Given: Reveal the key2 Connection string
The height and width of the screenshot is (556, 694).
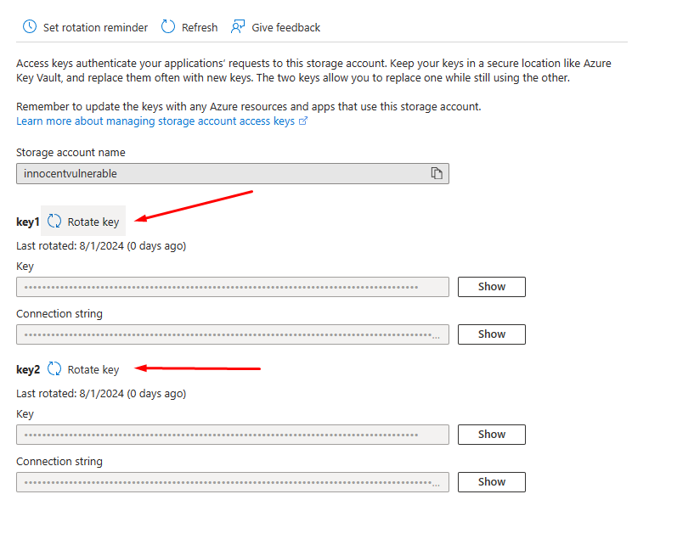Looking at the screenshot, I should click(x=491, y=482).
